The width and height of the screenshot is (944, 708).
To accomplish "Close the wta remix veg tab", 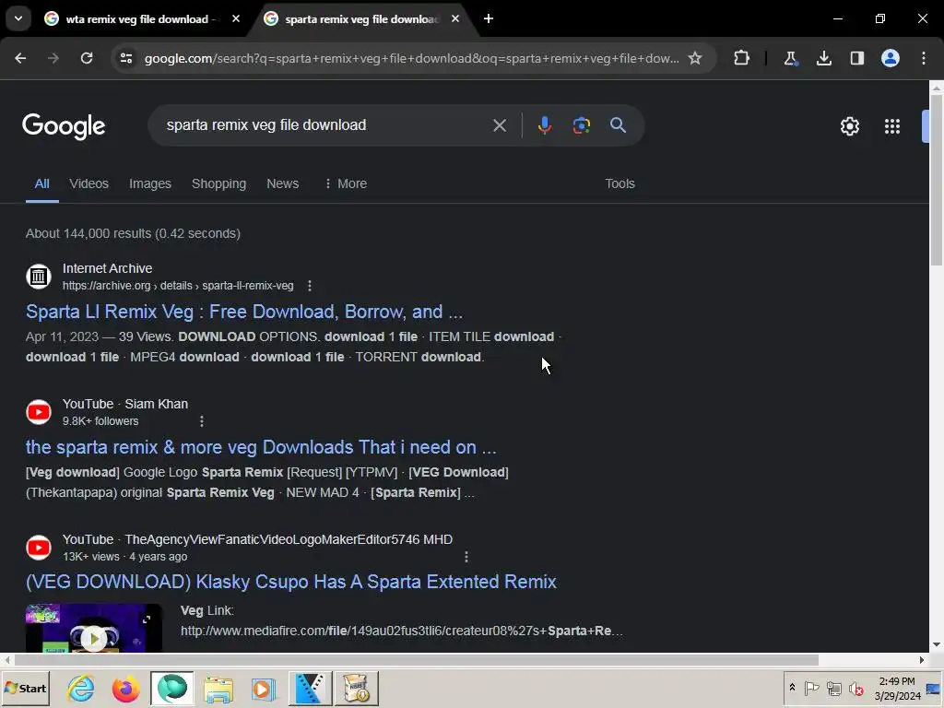I will [236, 18].
